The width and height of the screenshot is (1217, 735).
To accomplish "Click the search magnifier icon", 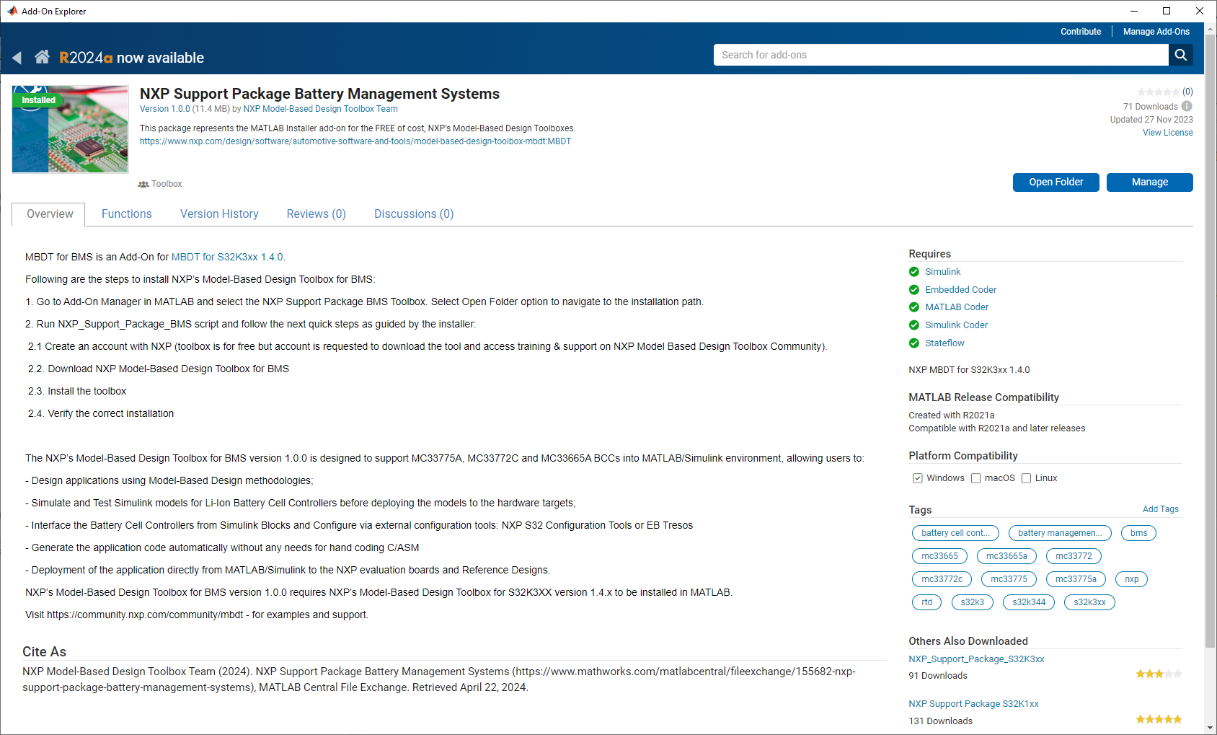I will click(x=1180, y=54).
